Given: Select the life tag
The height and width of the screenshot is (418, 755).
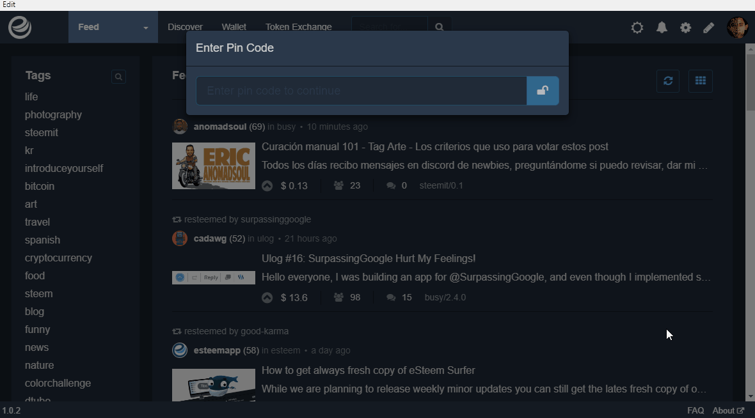Looking at the screenshot, I should (x=31, y=97).
